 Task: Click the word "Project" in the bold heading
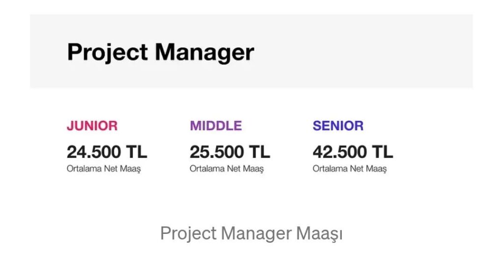(x=107, y=52)
